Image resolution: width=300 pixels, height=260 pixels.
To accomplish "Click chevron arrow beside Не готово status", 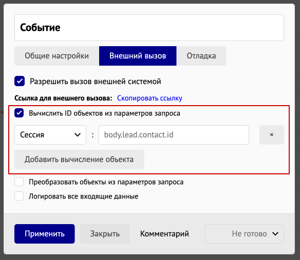I will pos(275,234).
